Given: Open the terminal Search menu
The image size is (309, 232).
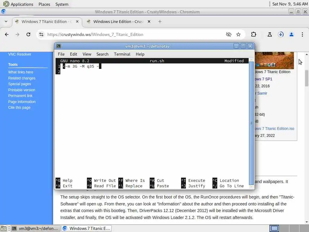Looking at the screenshot, I should (x=102, y=54).
